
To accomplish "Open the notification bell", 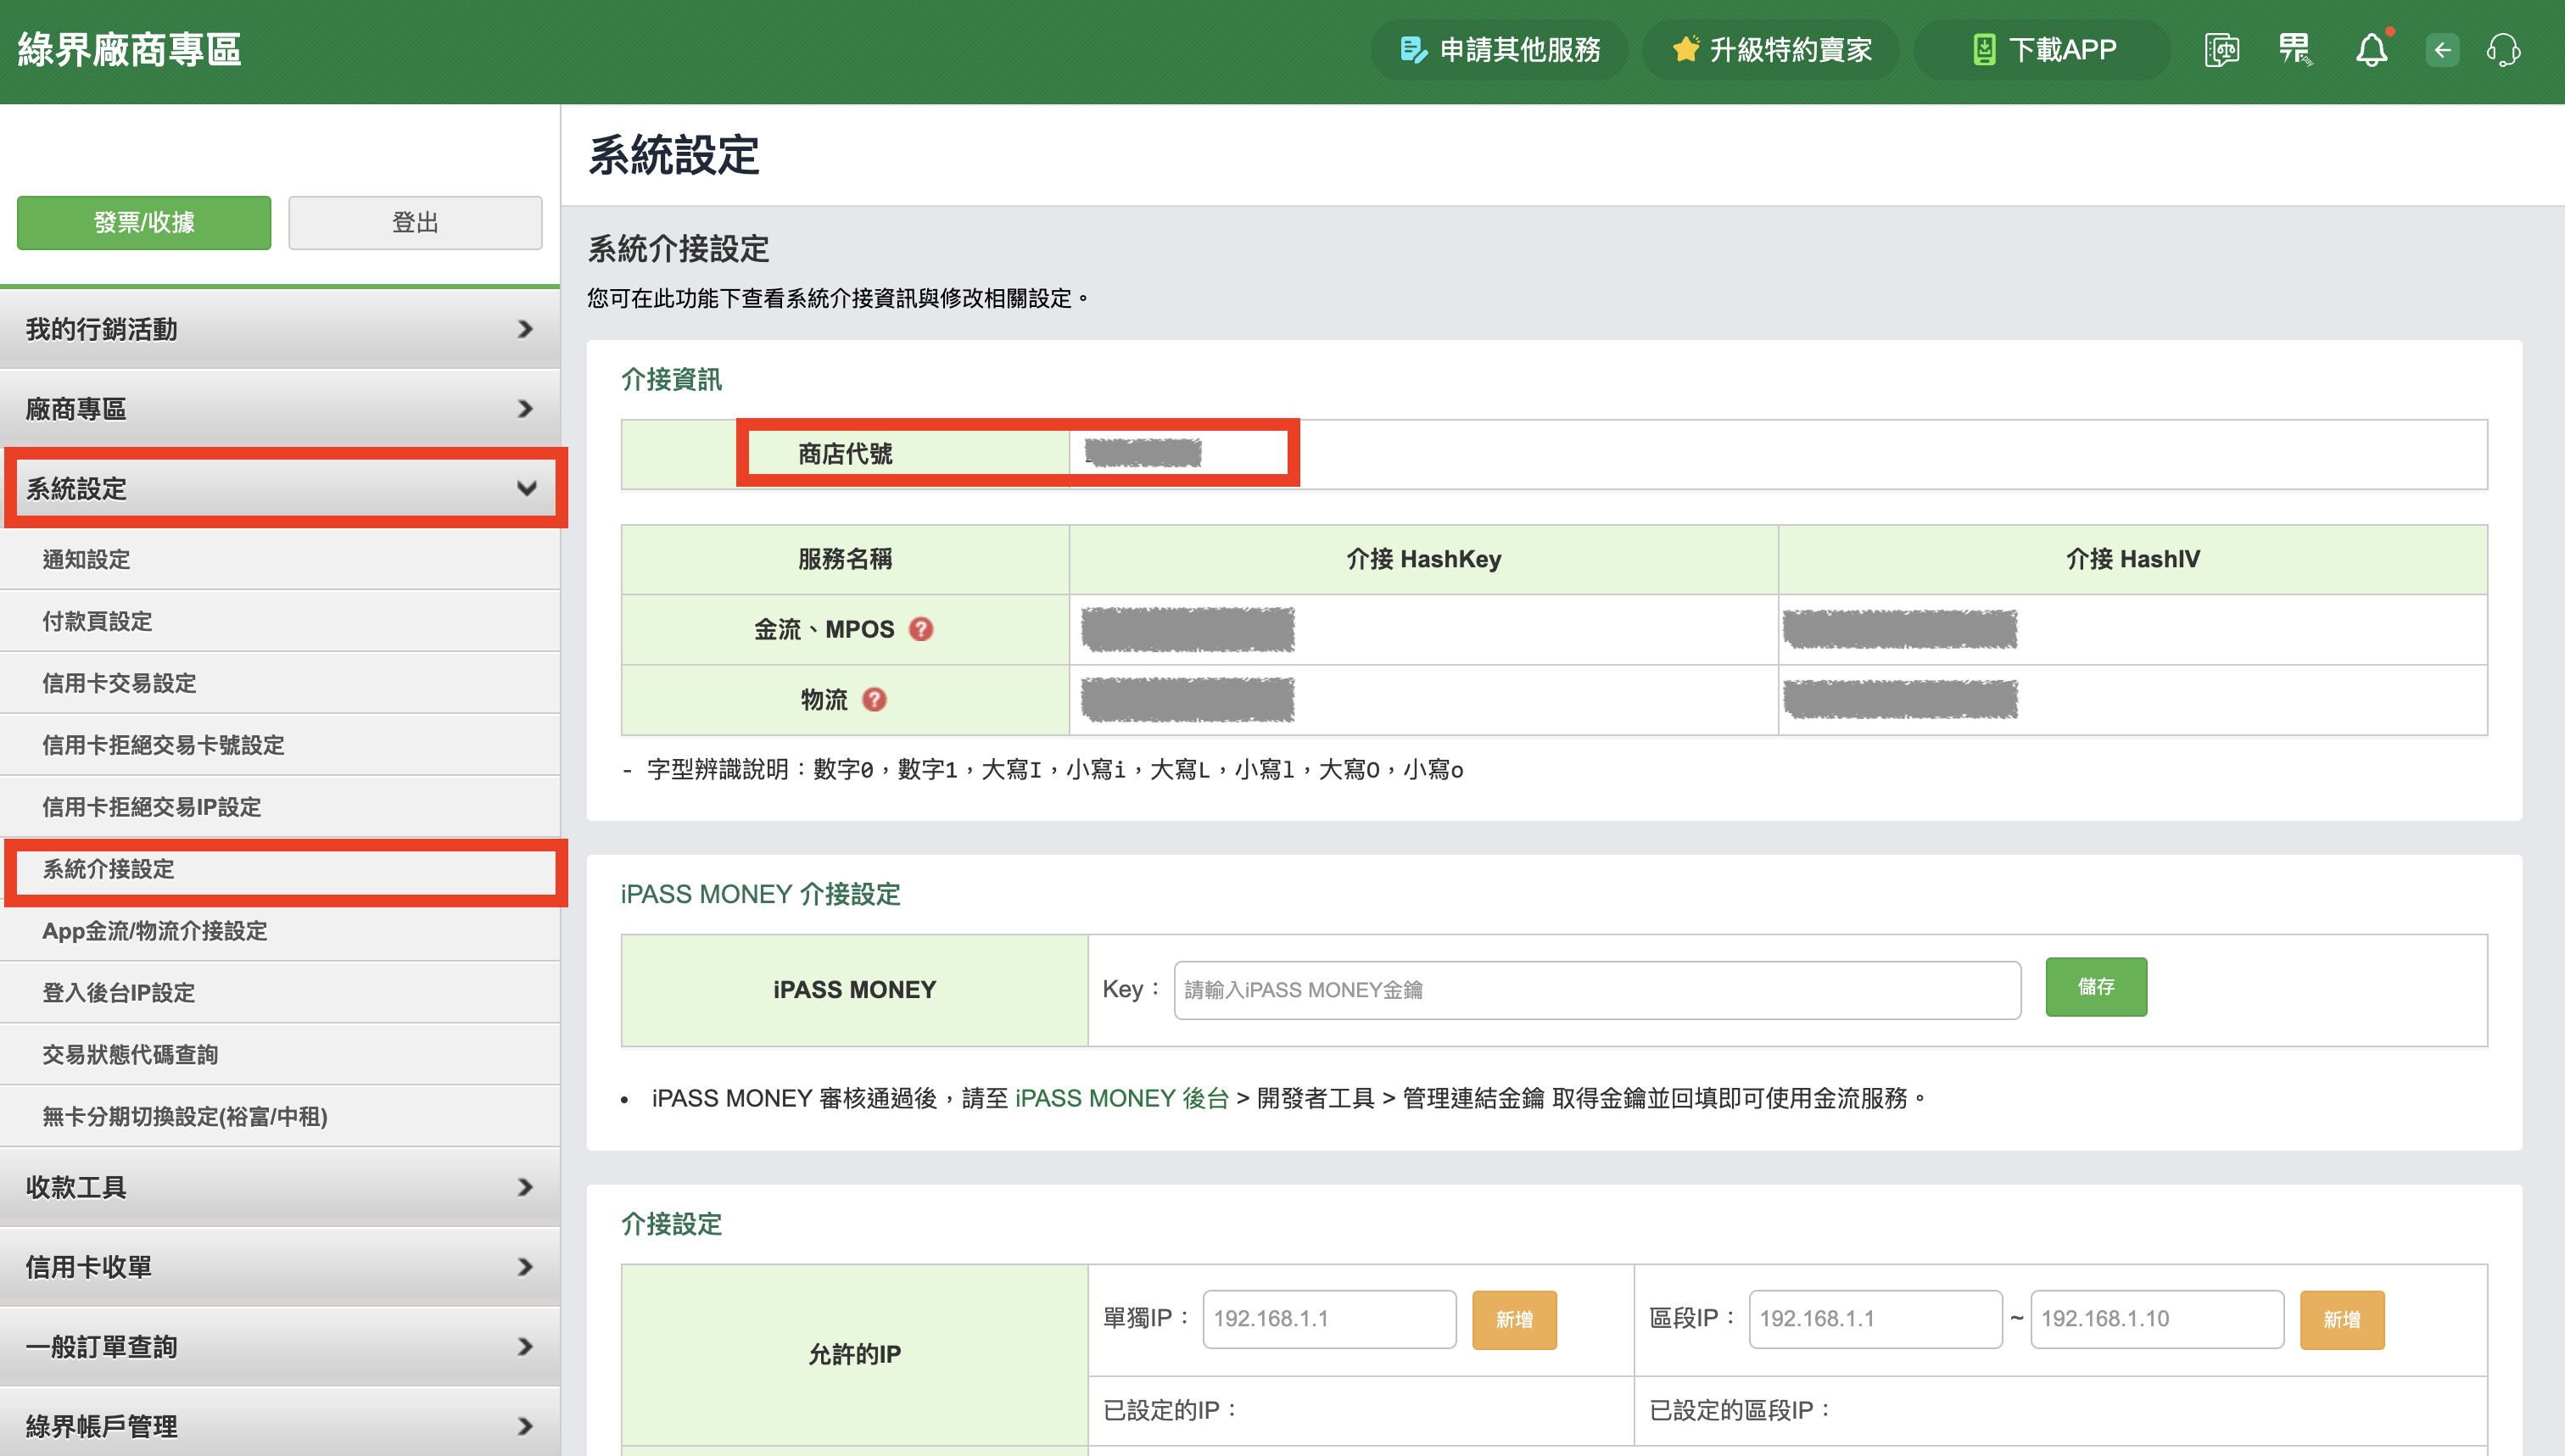I will coord(2371,50).
